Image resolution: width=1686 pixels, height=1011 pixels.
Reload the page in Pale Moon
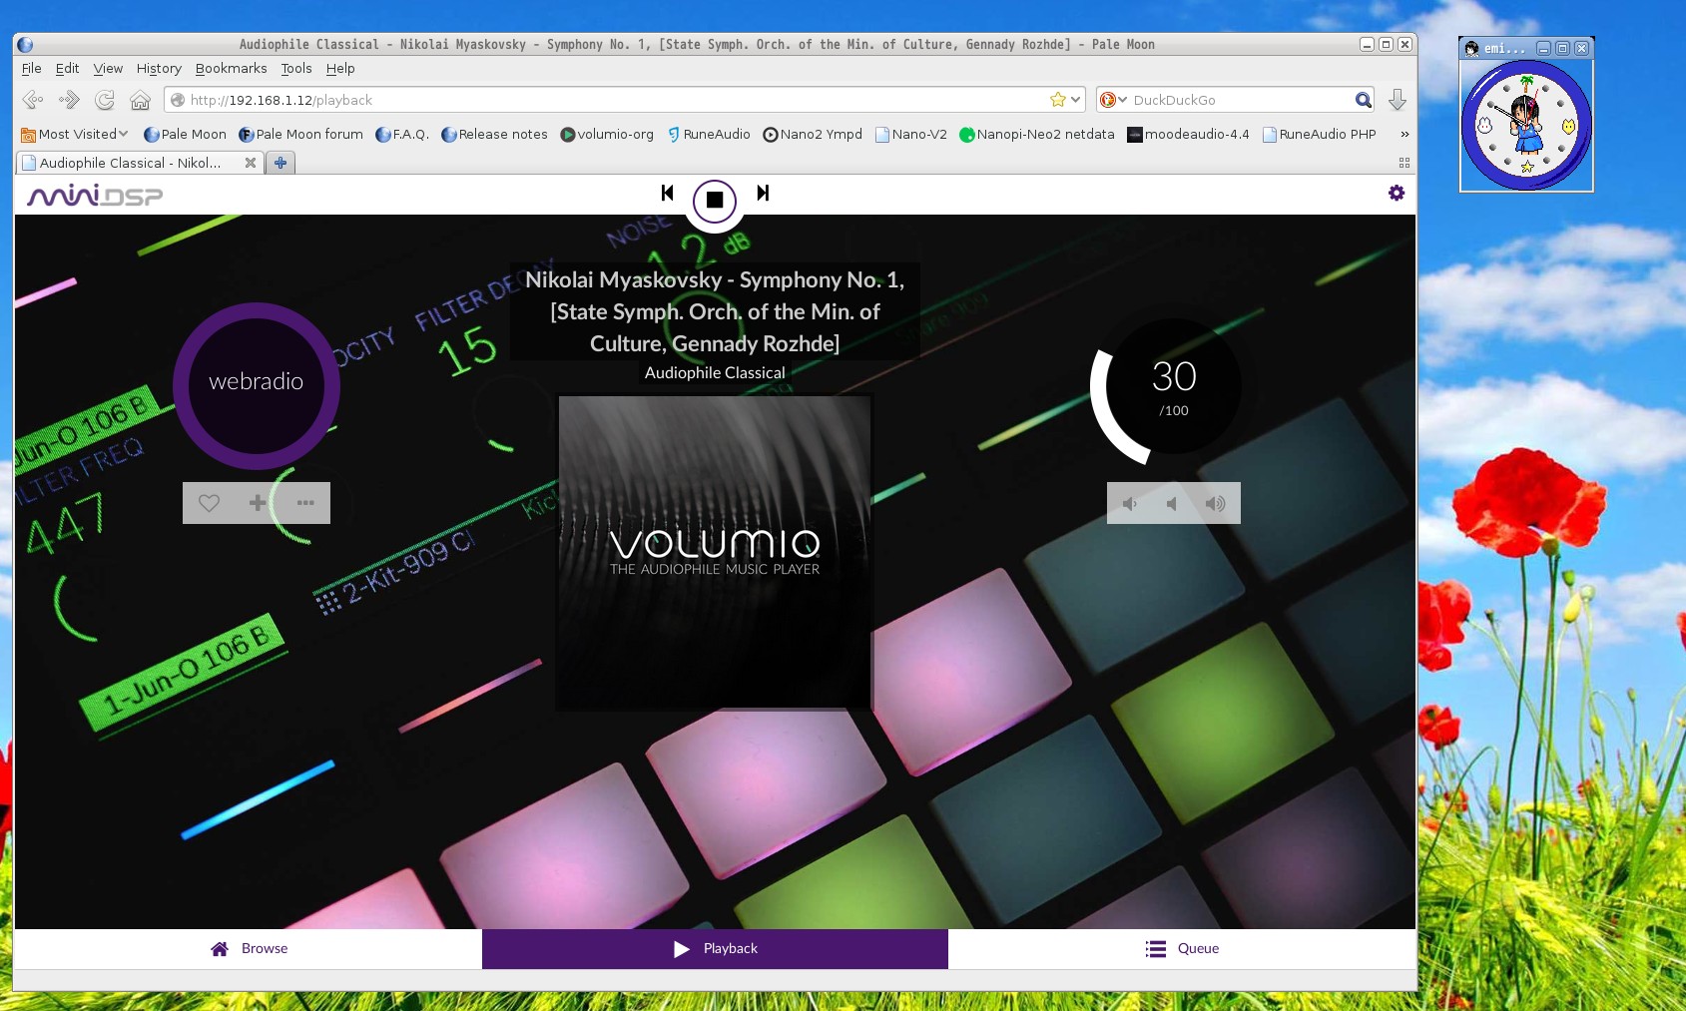103,99
